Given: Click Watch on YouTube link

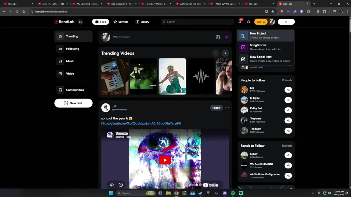Looking at the screenshot, I should [203, 185].
